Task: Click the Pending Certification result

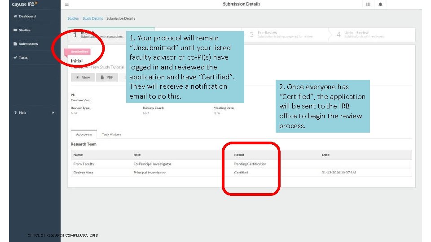Action: tap(250, 164)
